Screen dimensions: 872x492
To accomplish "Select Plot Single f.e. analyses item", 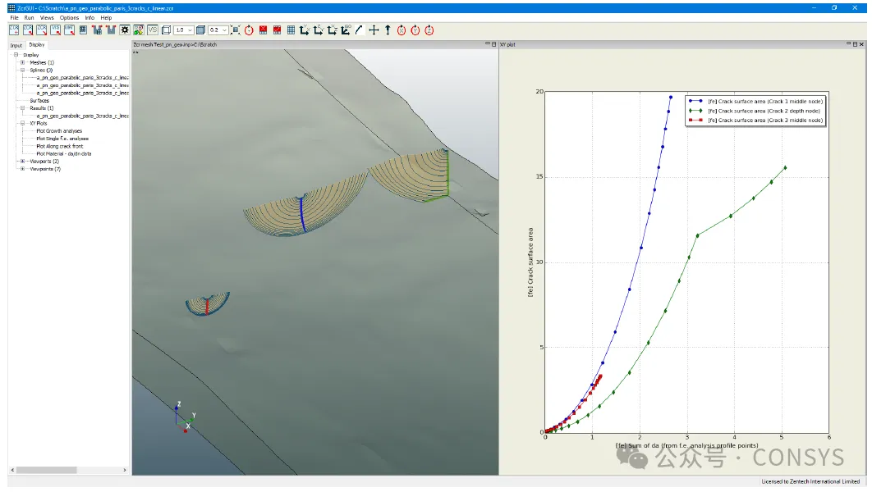I will pyautogui.click(x=62, y=139).
